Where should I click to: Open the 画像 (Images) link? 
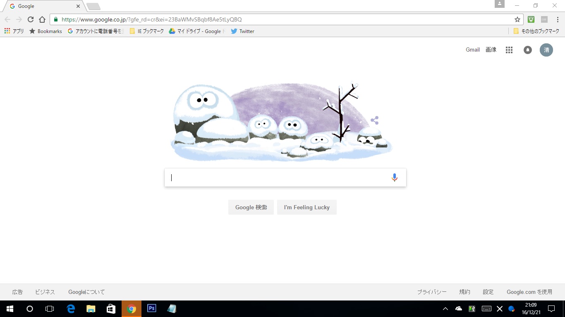tap(491, 50)
